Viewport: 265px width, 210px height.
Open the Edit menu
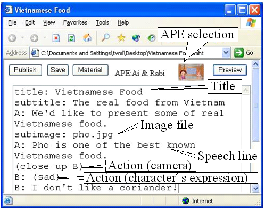30,22
